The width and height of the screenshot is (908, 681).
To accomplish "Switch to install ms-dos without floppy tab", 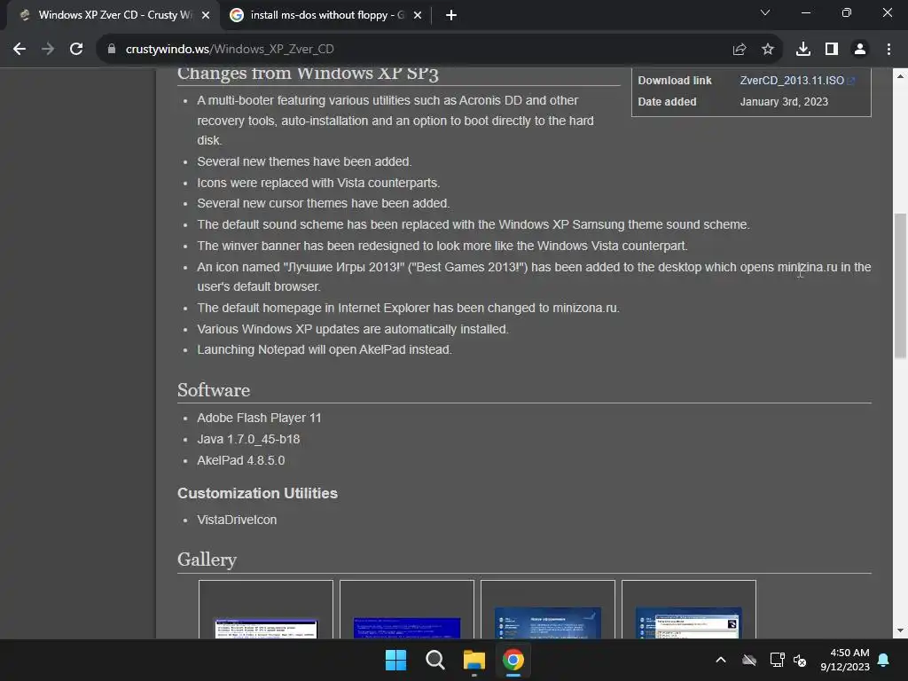I will [325, 15].
